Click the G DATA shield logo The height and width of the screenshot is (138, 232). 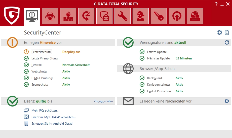click(12, 15)
